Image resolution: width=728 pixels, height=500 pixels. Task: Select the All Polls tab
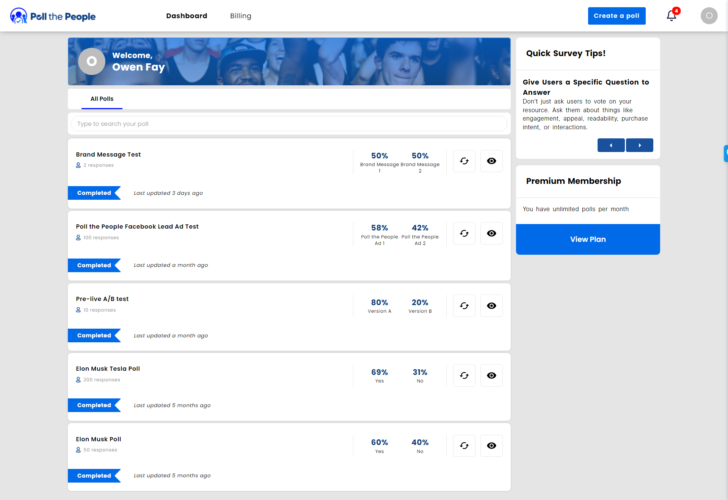click(x=102, y=99)
